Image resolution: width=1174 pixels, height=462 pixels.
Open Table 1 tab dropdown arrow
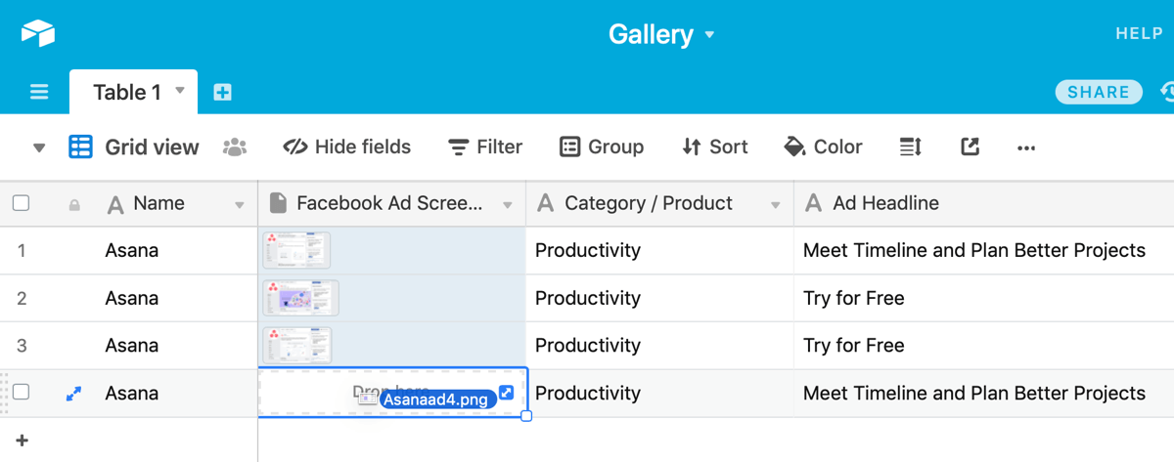pyautogui.click(x=180, y=91)
